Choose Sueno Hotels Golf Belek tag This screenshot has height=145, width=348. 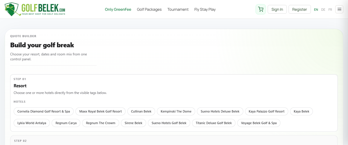tap(169, 123)
